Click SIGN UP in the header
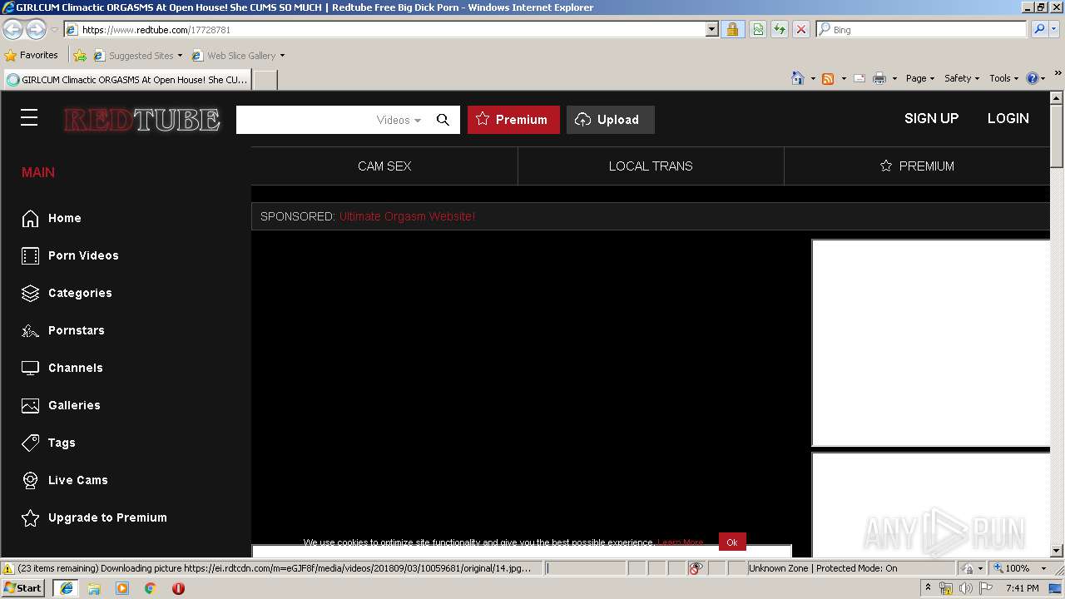This screenshot has width=1065, height=599. click(x=931, y=118)
